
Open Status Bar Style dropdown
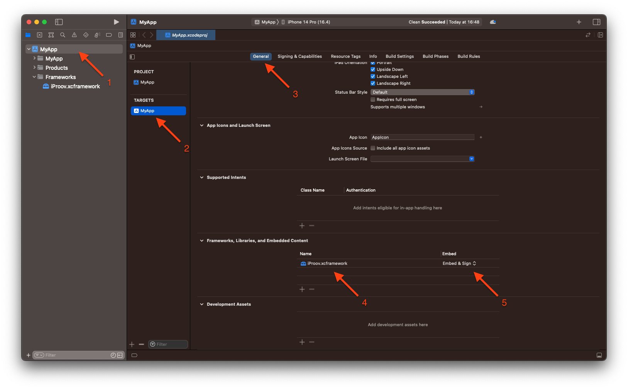coord(422,92)
